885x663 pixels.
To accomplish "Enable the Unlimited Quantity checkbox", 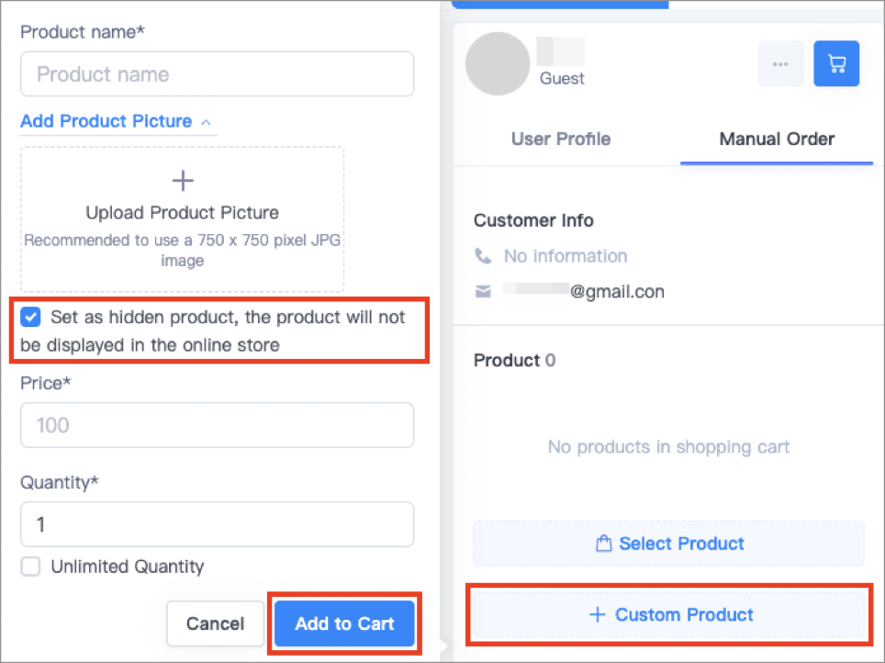I will [x=30, y=567].
